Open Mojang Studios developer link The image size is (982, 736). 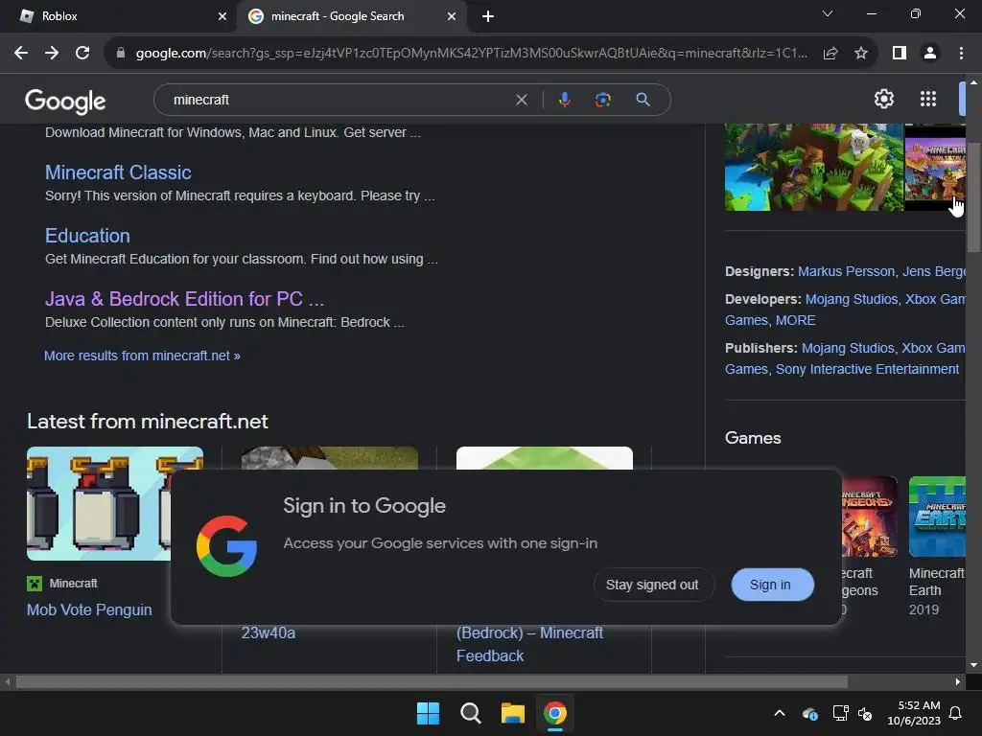pos(852,299)
